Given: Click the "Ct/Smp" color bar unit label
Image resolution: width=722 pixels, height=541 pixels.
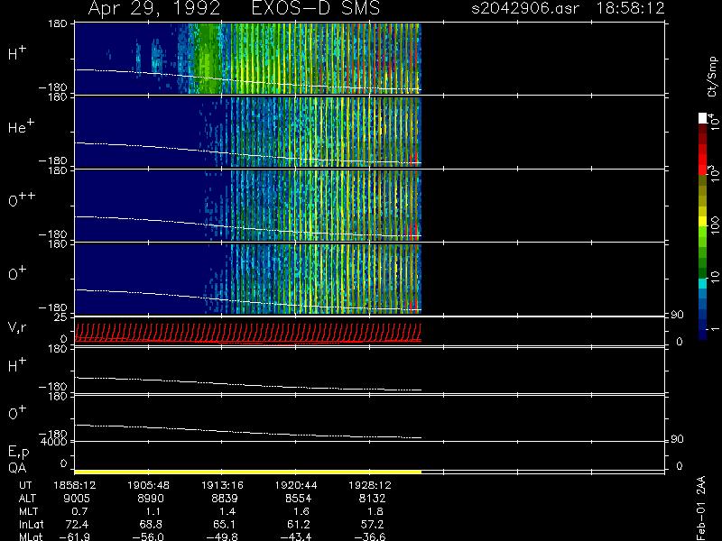Looking at the screenshot, I should 712,77.
